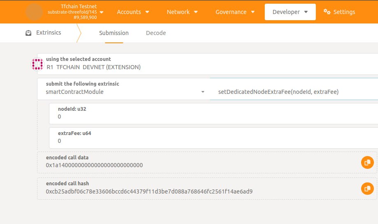Image resolution: width=378 pixels, height=224 pixels.
Task: Open Settings page
Action: point(339,12)
